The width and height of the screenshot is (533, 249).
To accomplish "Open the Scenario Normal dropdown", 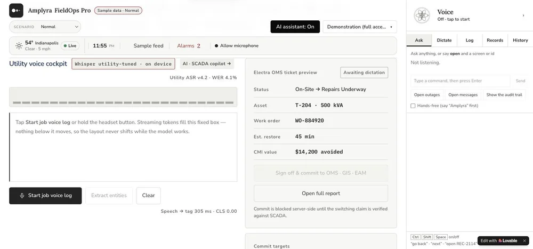I will [45, 27].
